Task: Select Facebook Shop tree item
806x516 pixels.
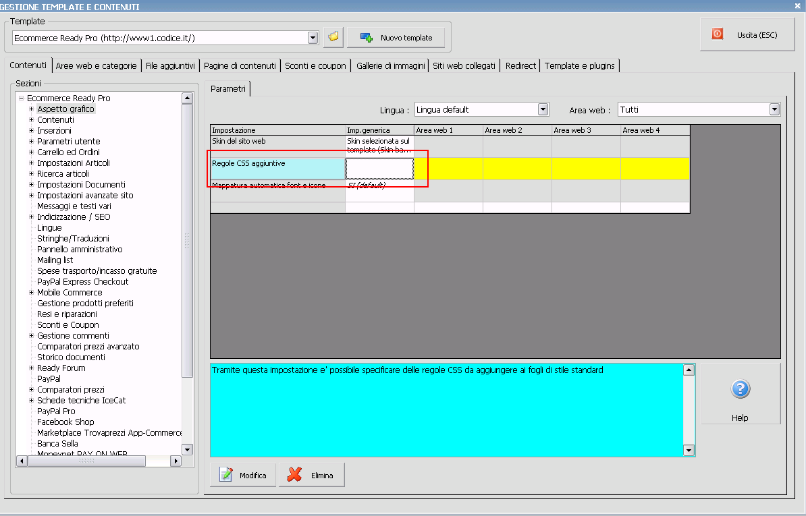Action: point(65,422)
